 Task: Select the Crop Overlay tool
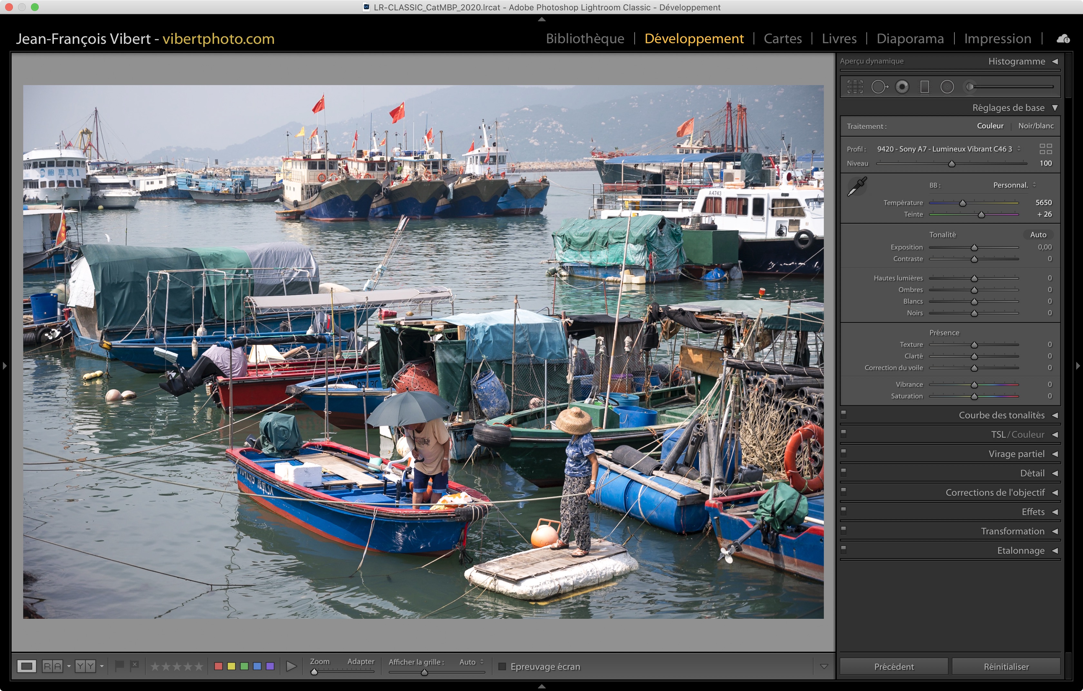click(855, 87)
